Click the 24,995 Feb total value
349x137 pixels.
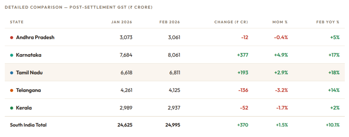(x=172, y=125)
